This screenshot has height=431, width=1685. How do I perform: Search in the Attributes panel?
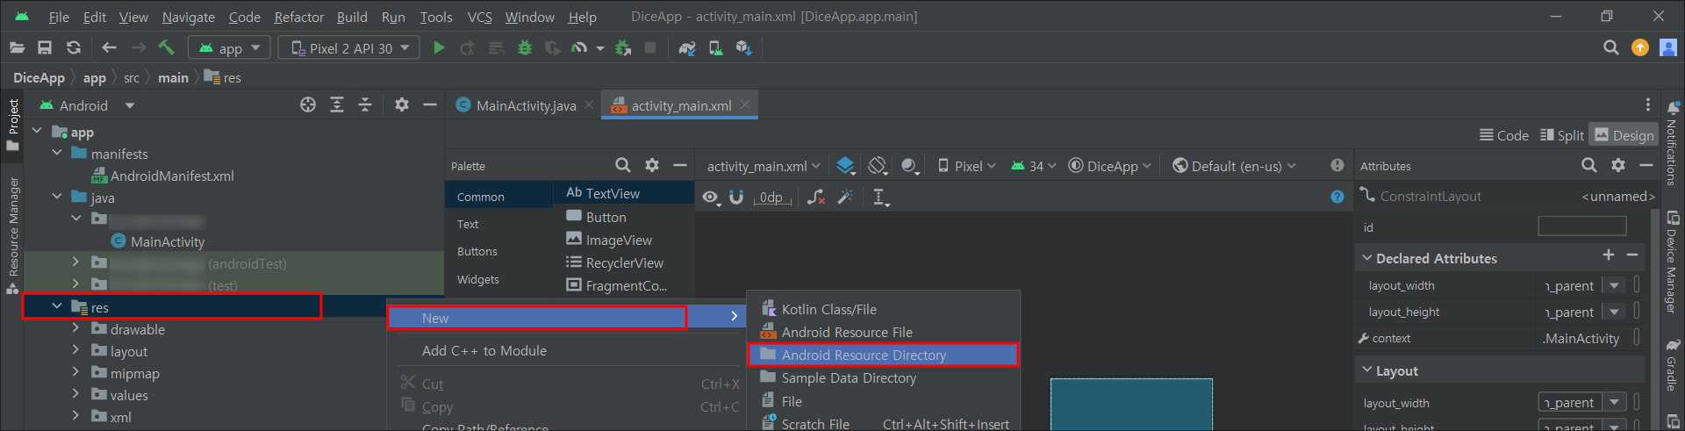(x=1589, y=165)
